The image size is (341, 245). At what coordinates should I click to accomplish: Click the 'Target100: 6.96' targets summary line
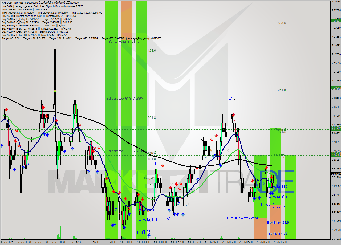(82, 38)
